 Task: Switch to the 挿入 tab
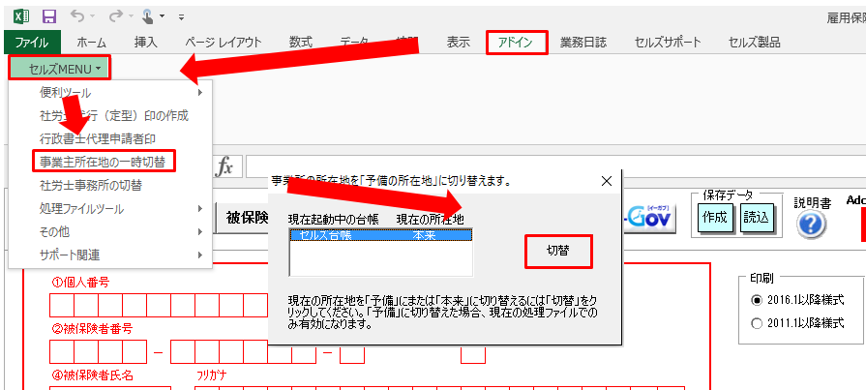(x=146, y=42)
